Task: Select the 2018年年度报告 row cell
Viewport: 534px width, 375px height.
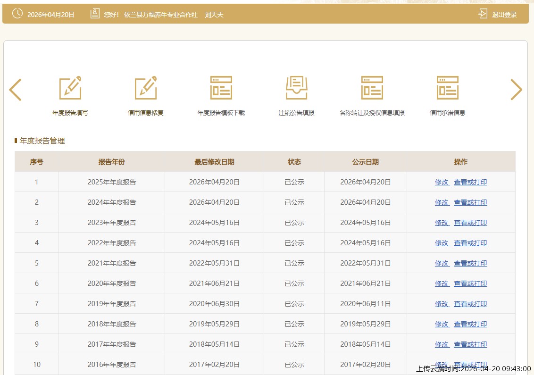Action: pyautogui.click(x=112, y=324)
